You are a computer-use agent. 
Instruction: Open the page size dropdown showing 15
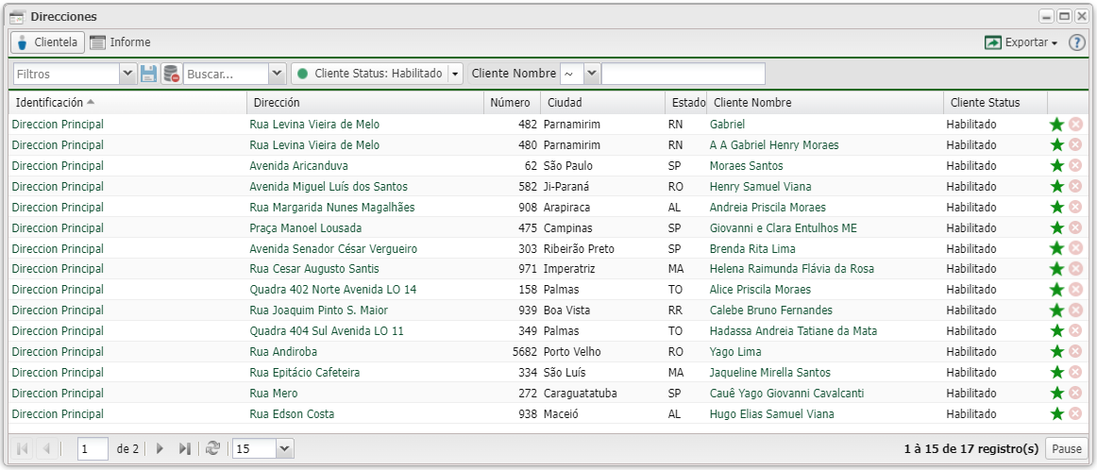click(x=285, y=449)
